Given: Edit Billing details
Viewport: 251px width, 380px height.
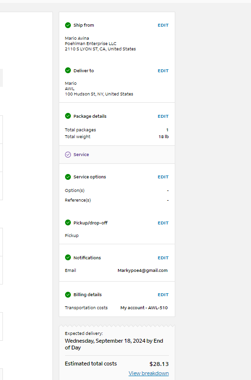Looking at the screenshot, I should coord(163,295).
